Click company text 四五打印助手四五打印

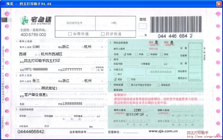[42, 61]
